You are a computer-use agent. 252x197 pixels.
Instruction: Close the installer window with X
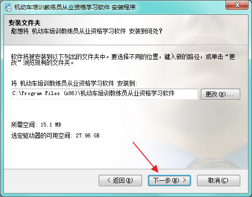[237, 5]
